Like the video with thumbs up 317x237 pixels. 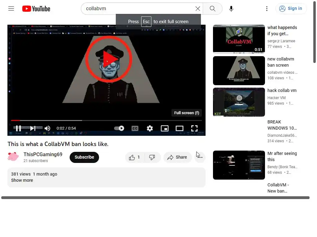pos(135,157)
